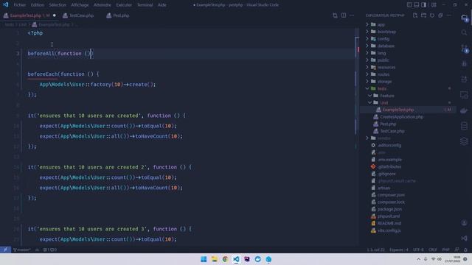Screen dimensions: 472x265
Task: Refresh the explorer with the refresh icon
Action: point(432,15)
